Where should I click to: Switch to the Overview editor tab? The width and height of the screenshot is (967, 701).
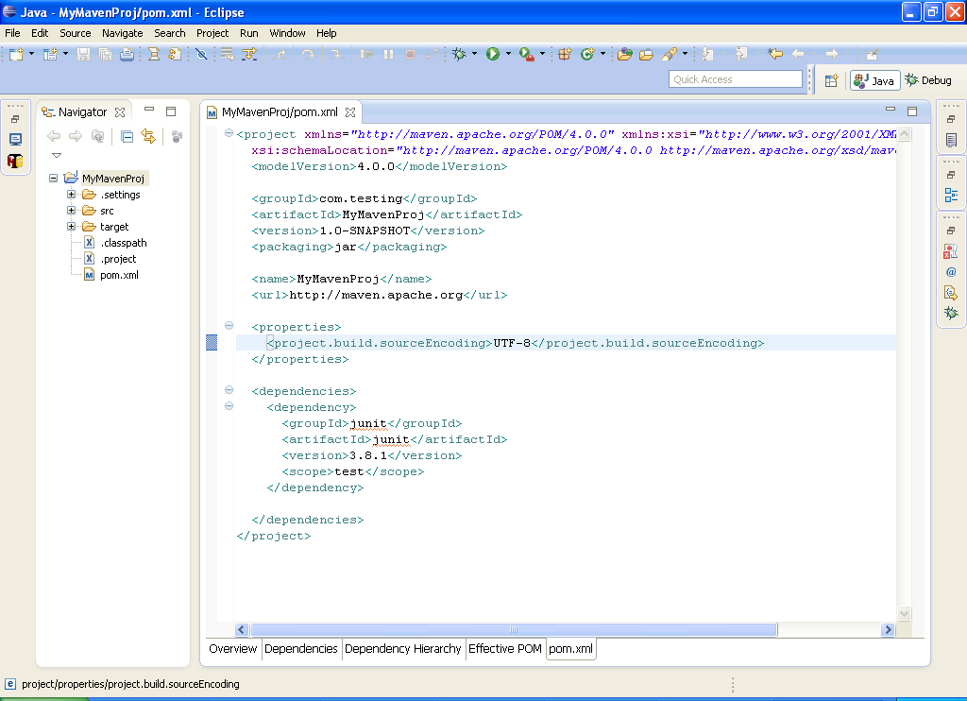pos(232,648)
